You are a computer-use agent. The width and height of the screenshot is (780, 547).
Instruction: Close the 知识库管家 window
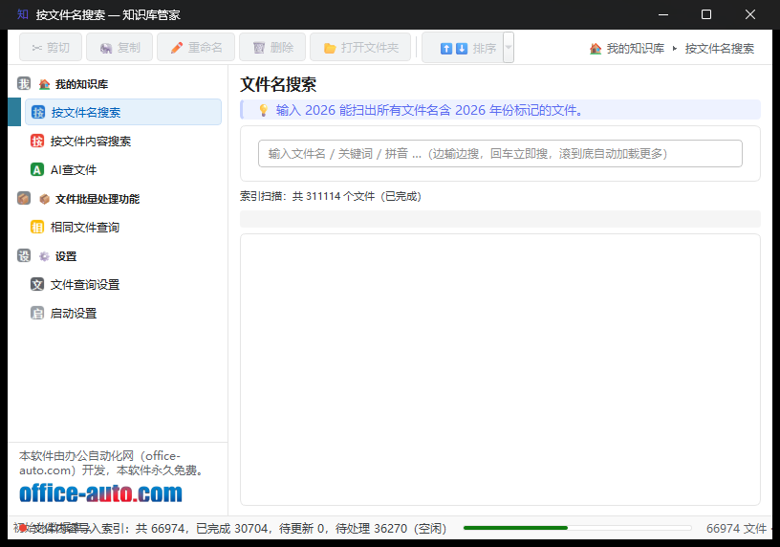[750, 14]
